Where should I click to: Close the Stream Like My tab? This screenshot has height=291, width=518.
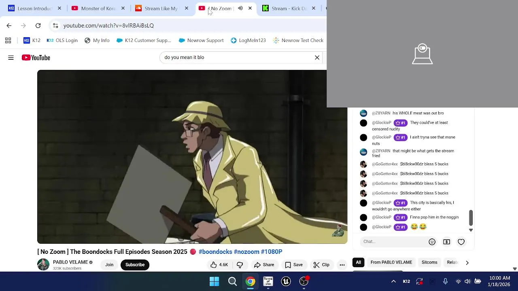(187, 8)
